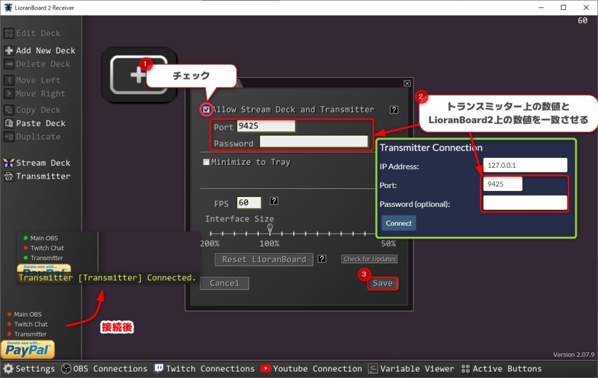This screenshot has height=378, width=598.
Task: Open the Youtube Connection menu
Action: pyautogui.click(x=312, y=369)
